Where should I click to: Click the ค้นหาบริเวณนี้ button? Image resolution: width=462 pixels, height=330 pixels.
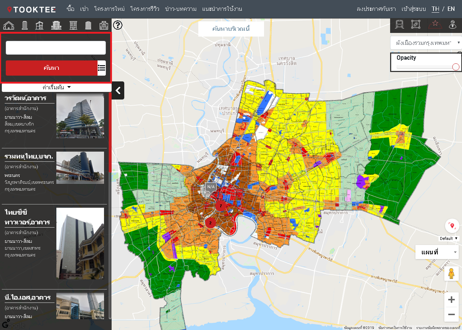coord(231,29)
